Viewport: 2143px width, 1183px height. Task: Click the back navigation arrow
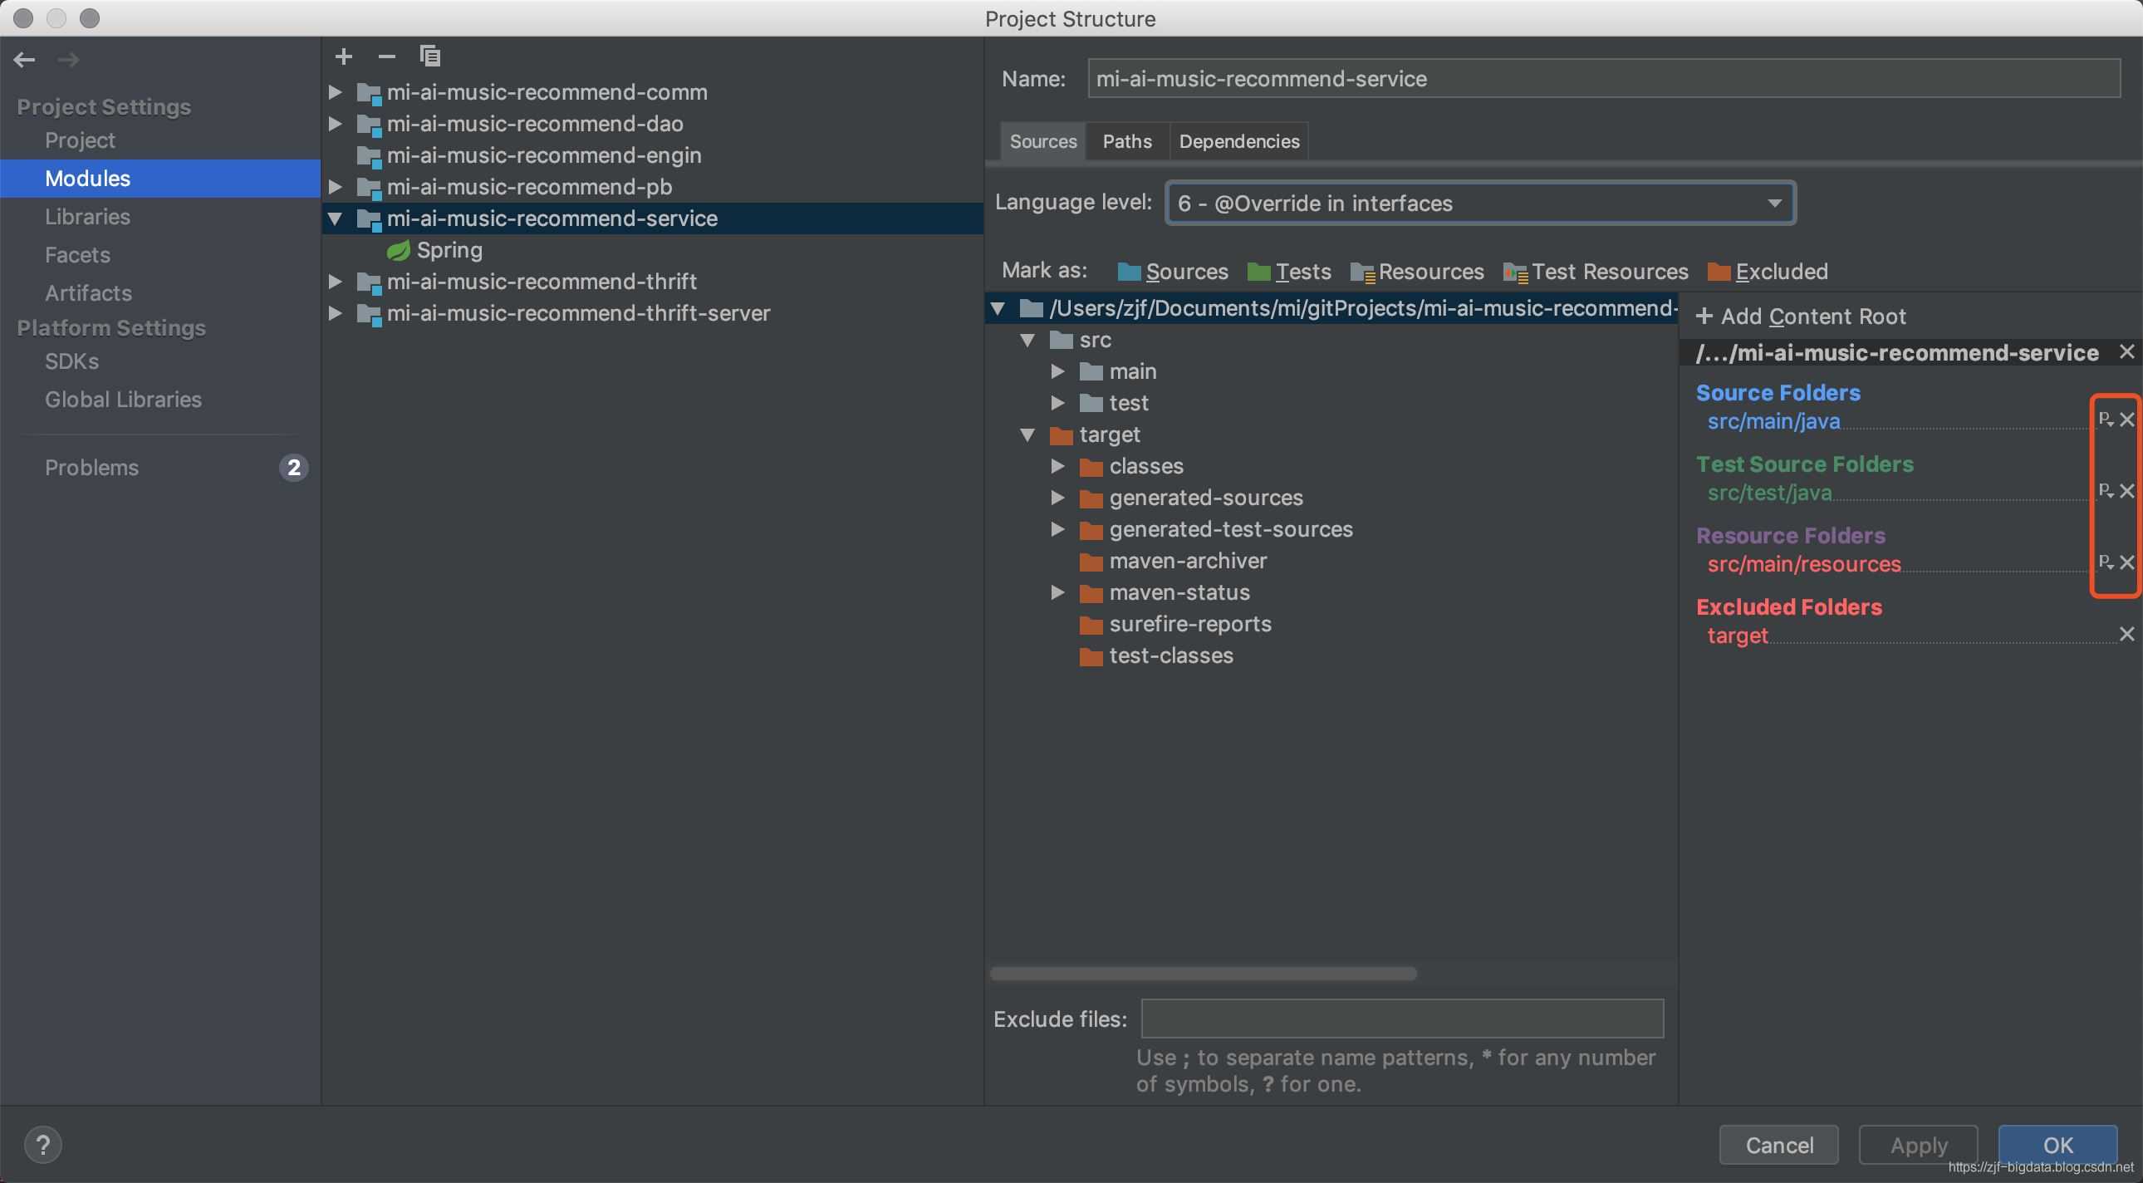coord(24,59)
